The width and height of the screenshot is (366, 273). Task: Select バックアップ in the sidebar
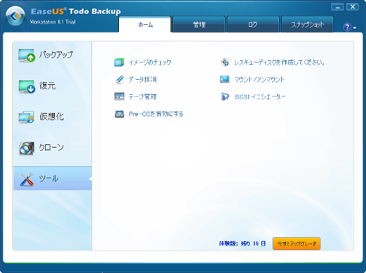[53, 56]
